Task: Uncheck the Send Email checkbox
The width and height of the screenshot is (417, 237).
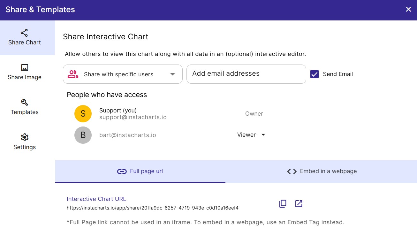Action: click(x=315, y=74)
